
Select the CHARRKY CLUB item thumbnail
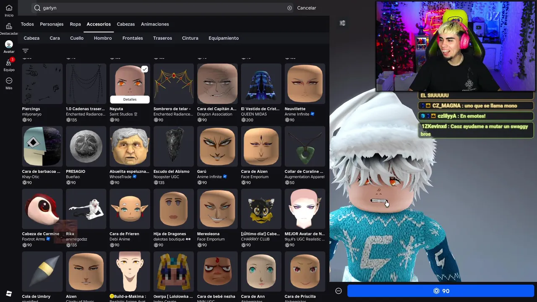point(261,209)
